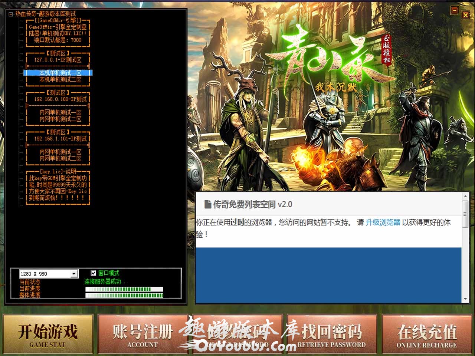Choose 内网单机测试一区 under 192.168.0.100

point(60,112)
